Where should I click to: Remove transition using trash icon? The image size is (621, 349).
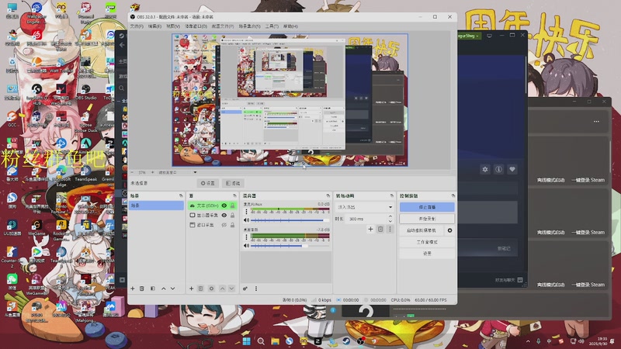[380, 229]
